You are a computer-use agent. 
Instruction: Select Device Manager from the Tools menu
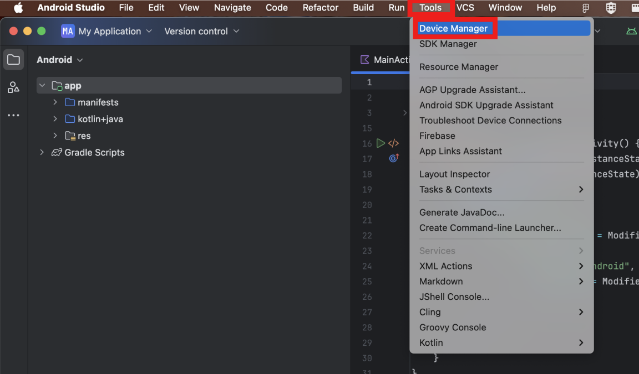(453, 29)
